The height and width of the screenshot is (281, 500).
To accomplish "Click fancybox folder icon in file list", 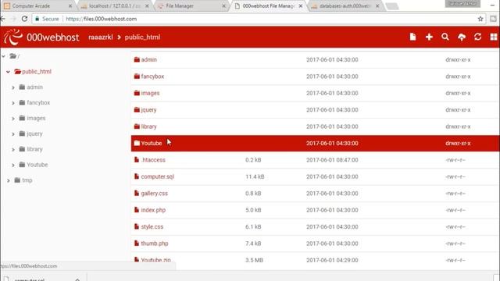I will [x=137, y=76].
